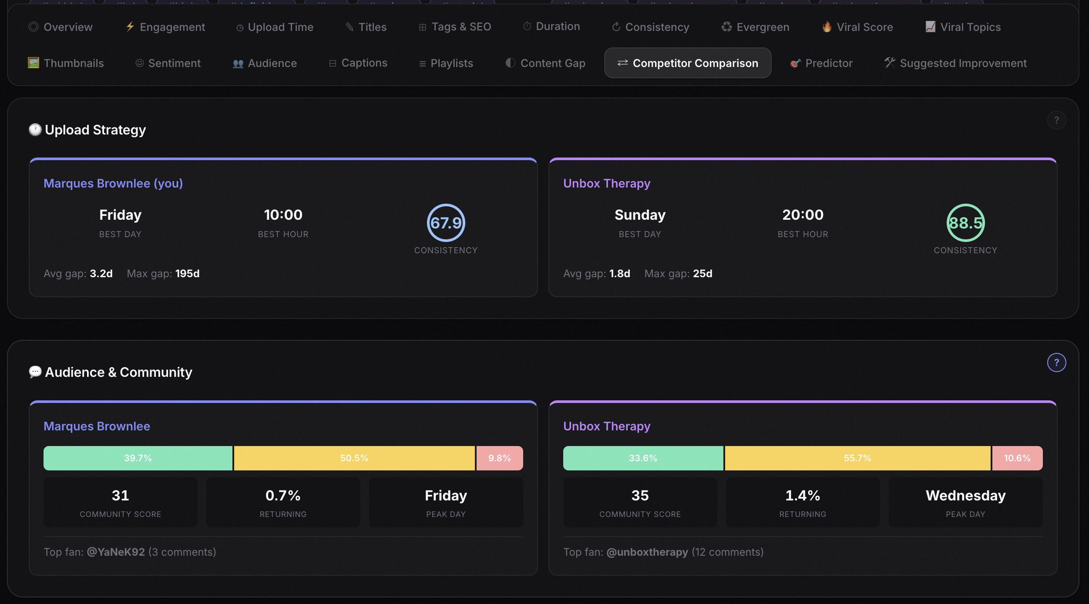Click the top fan link @YaNeK92

(116, 552)
